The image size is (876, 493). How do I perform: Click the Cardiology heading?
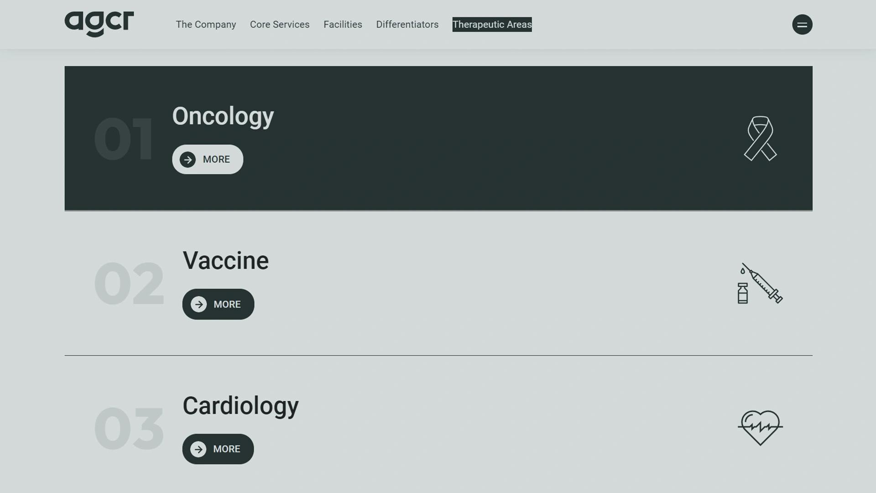coord(240,405)
